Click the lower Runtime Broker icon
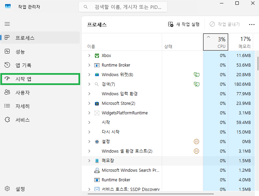 click(97, 180)
